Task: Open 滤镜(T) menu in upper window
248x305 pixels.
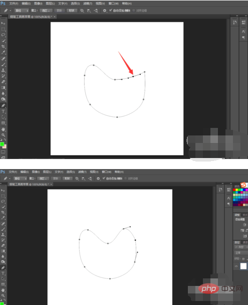Action: click(88, 4)
